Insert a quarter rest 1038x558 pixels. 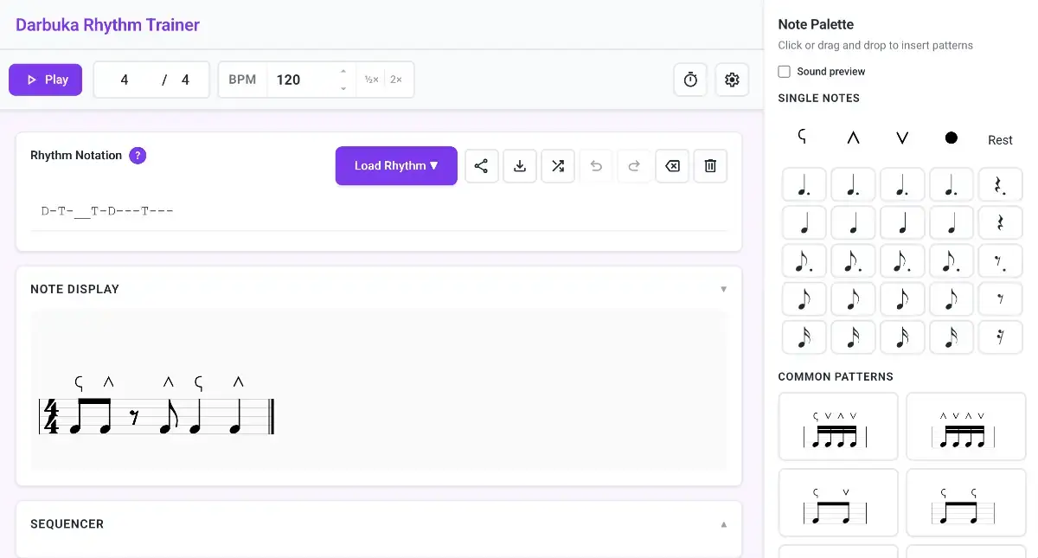coord(1001,222)
